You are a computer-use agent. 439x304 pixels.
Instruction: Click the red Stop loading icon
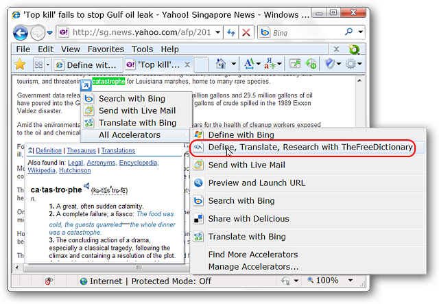click(246, 32)
